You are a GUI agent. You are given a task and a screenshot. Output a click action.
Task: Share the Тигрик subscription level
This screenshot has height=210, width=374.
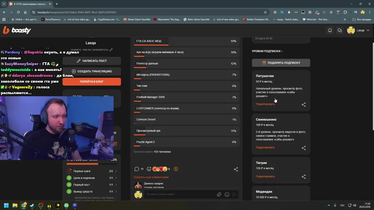click(304, 177)
